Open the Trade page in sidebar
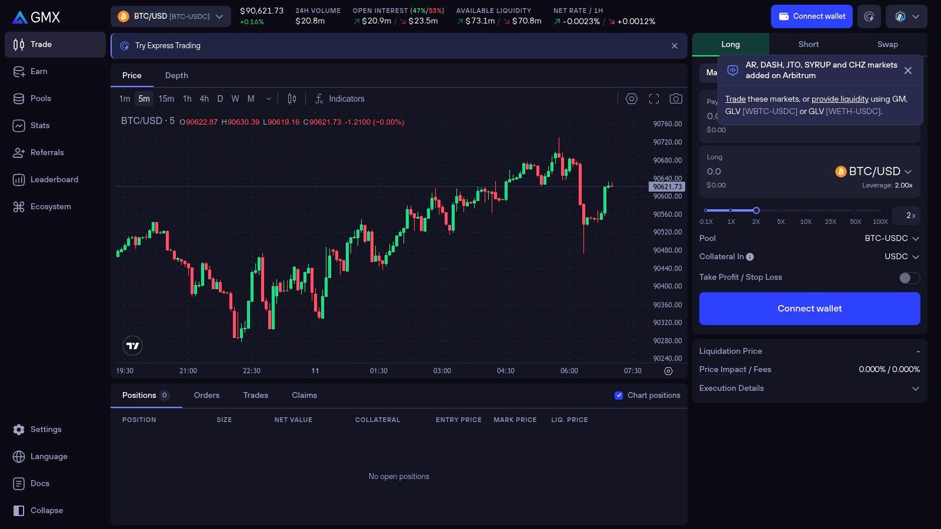The width and height of the screenshot is (941, 529). 55,45
